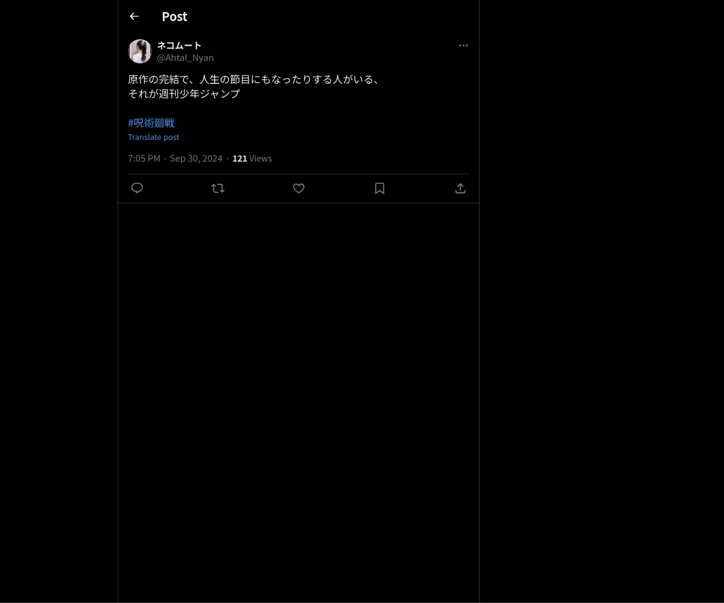Open the ネコムート profile avatar
The height and width of the screenshot is (603, 724).
140,51
